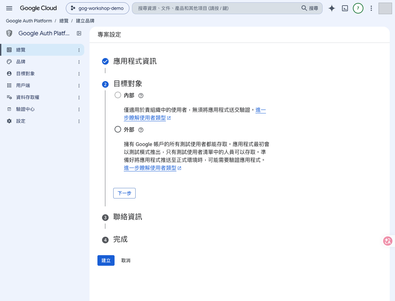This screenshot has width=395, height=301.
Task: Open the three-dot menu for 品牌
Action: click(x=79, y=62)
